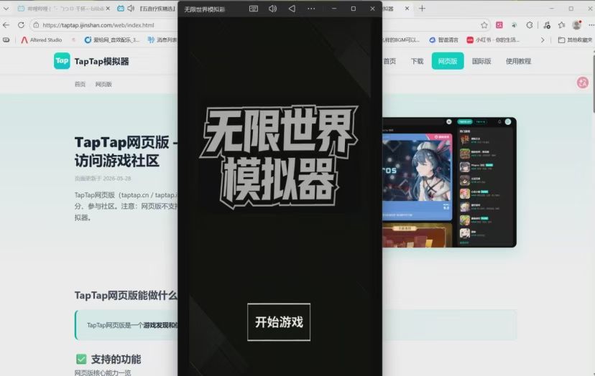The image size is (595, 376).
Task: Maximize the 无限世界模拟器 window
Action: [x=354, y=9]
